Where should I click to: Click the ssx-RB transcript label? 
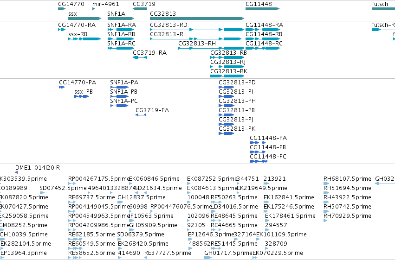[78, 34]
